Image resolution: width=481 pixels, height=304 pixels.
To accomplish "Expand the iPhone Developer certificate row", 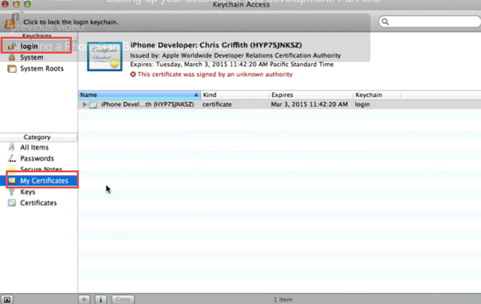I will [85, 105].
